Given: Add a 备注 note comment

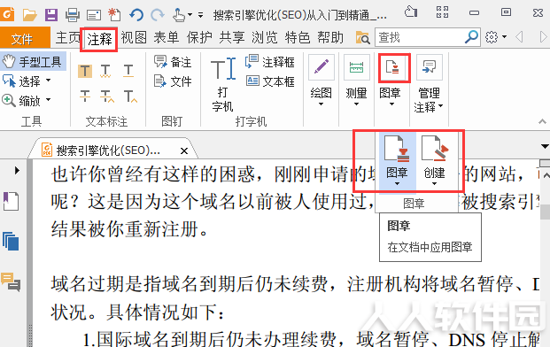Looking at the screenshot, I should point(172,62).
